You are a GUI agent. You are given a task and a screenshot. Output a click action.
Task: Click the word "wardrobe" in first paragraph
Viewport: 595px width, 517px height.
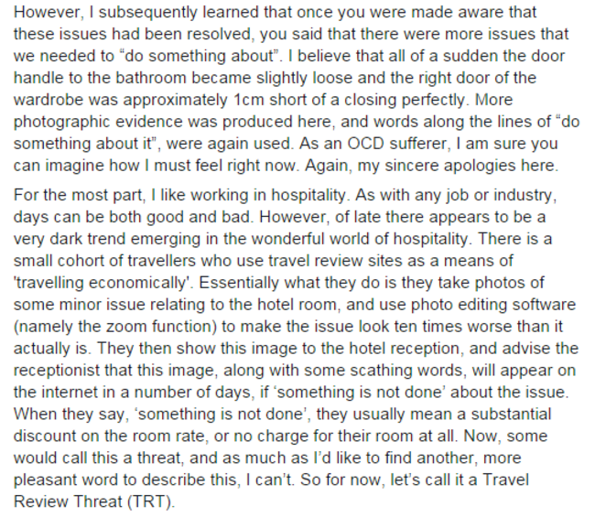click(49, 100)
